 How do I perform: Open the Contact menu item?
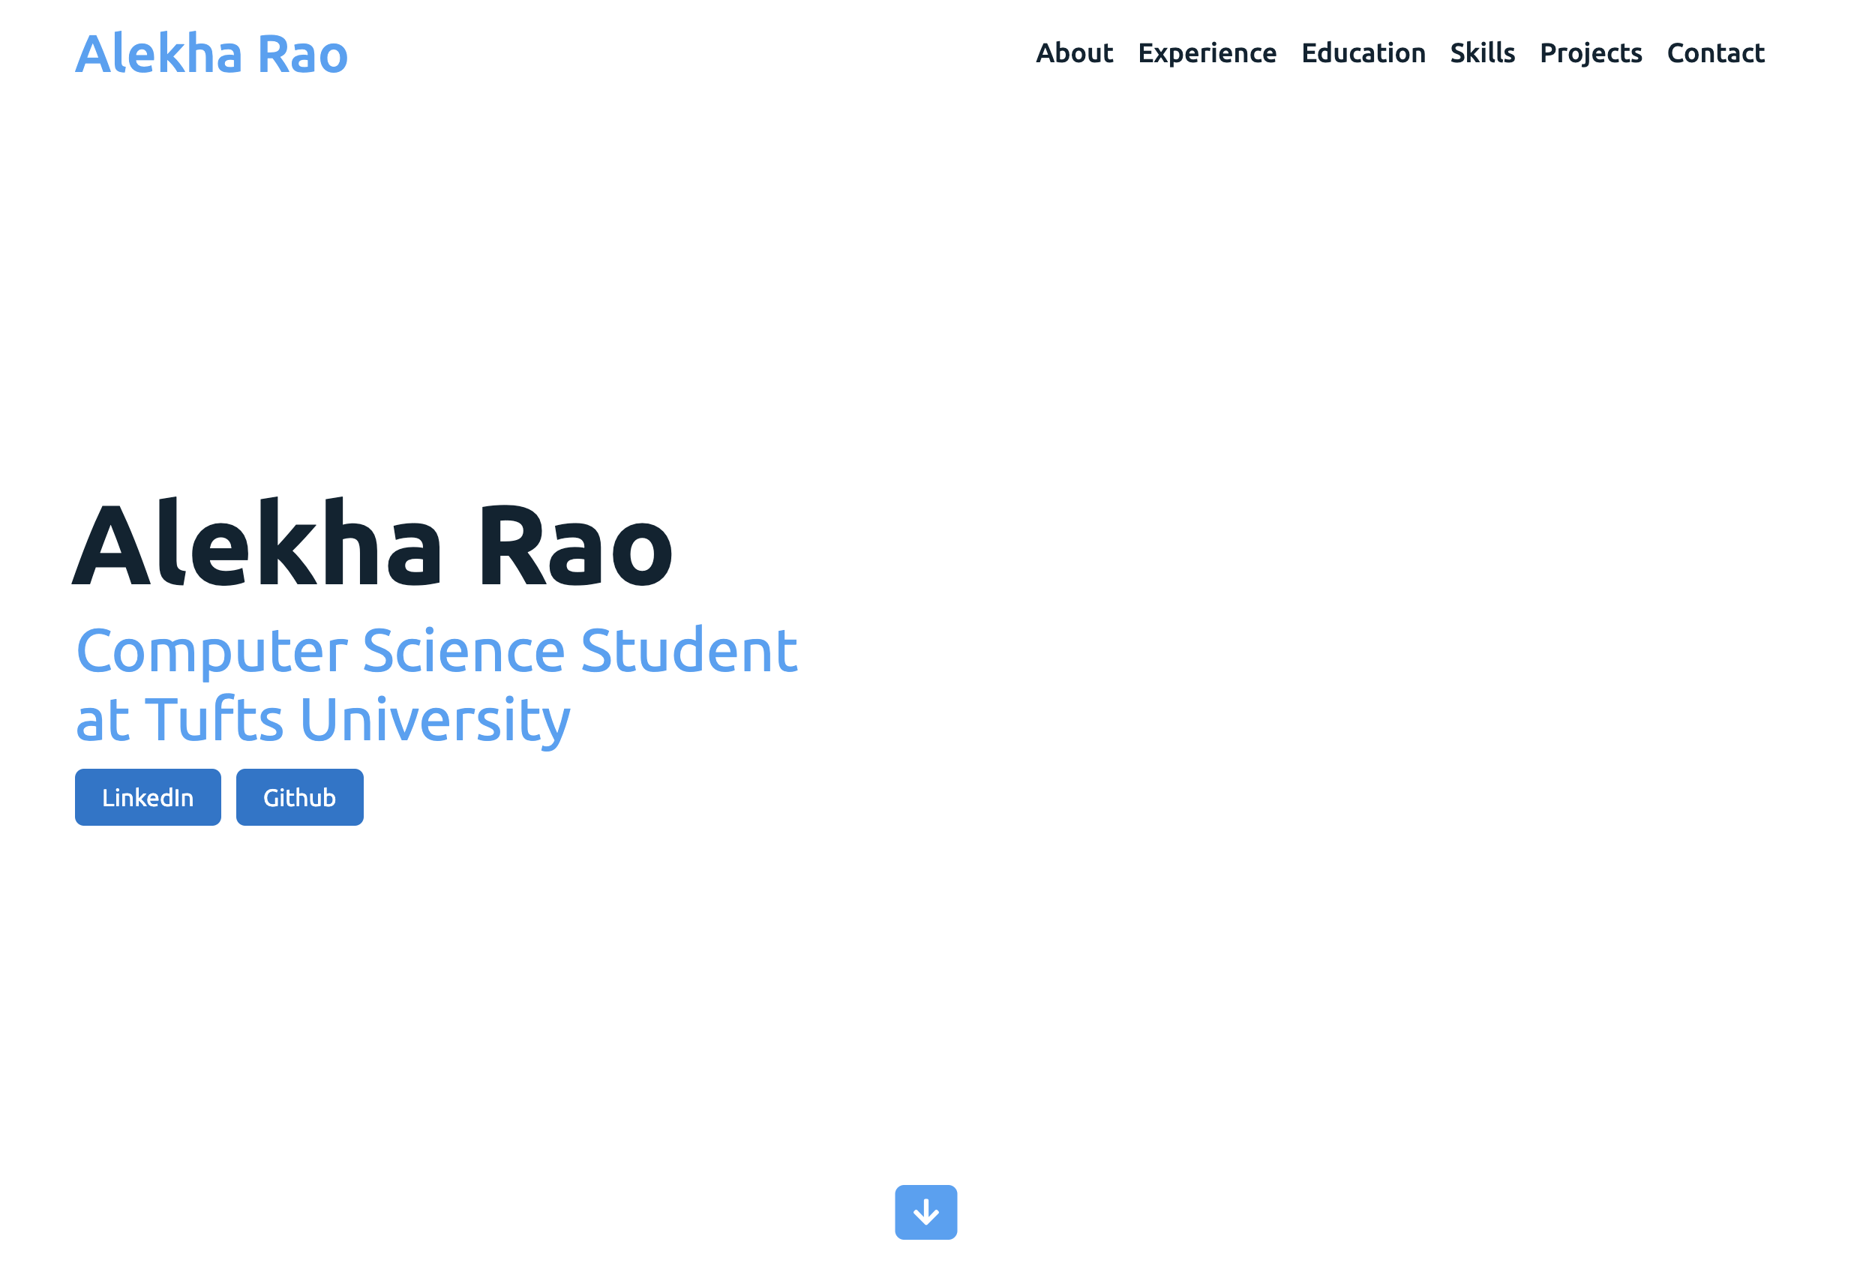(1715, 53)
